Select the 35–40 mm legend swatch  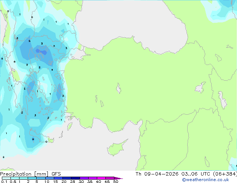tap(92, 178)
